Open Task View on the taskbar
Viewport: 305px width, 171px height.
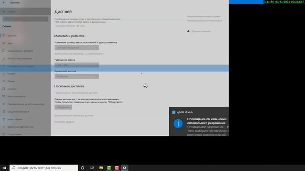click(92, 168)
